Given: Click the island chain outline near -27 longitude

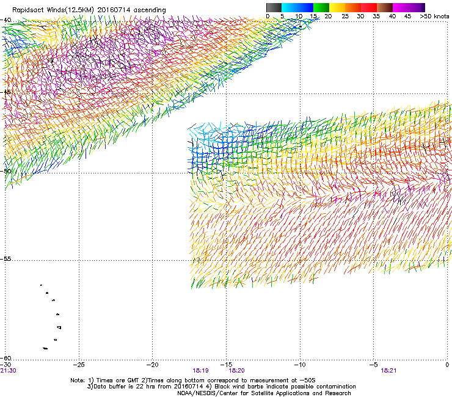Looking at the screenshot, I should click(51, 317).
